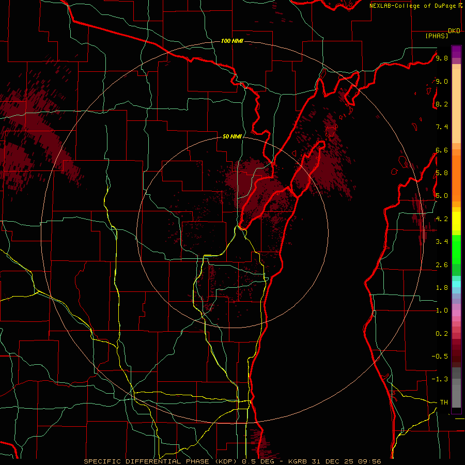Click the [PHAS] legend heading

(x=437, y=36)
